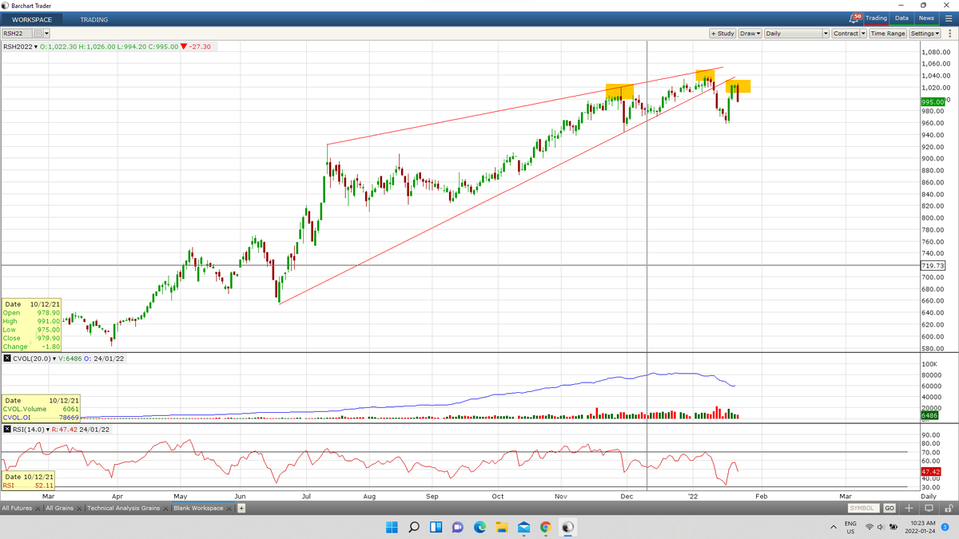The height and width of the screenshot is (539, 959).
Task: Expand the Contract dropdown arrow
Action: (864, 34)
